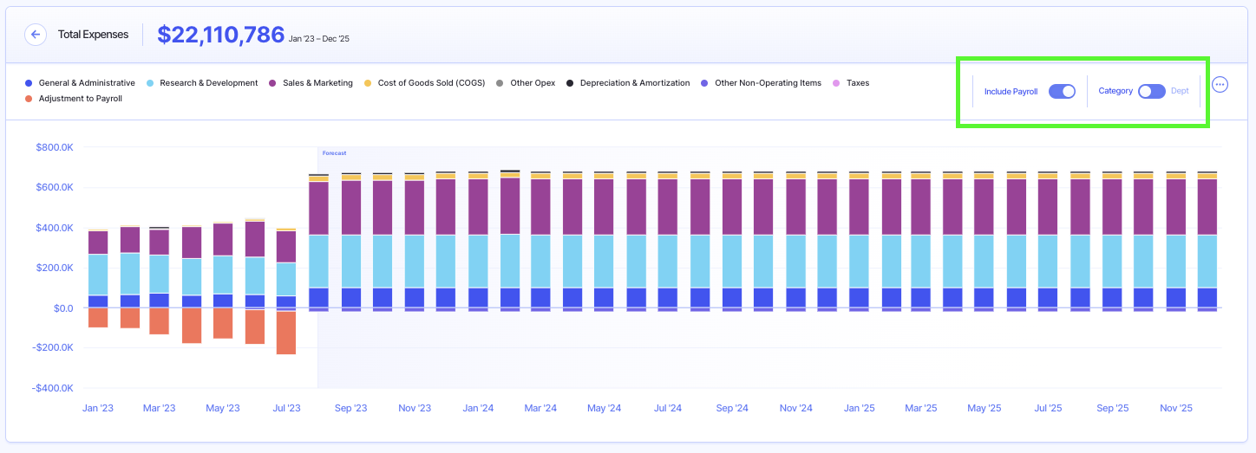The height and width of the screenshot is (453, 1256).
Task: Click the Jan '23 light blue bar segment
Action: pyautogui.click(x=98, y=275)
